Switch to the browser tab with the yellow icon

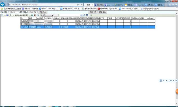(x=129, y=5)
